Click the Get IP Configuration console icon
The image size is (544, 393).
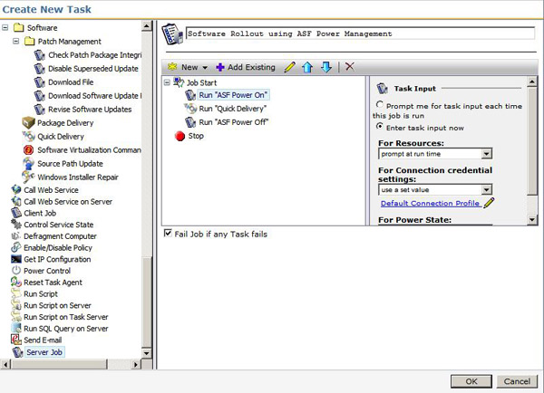pos(16,259)
